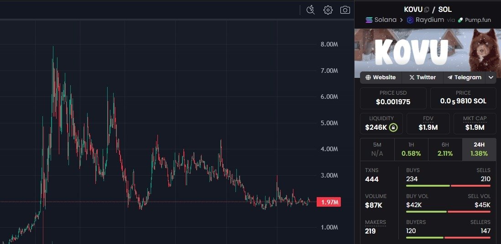
Task: Click the Raydium DEX logo
Action: click(x=410, y=20)
